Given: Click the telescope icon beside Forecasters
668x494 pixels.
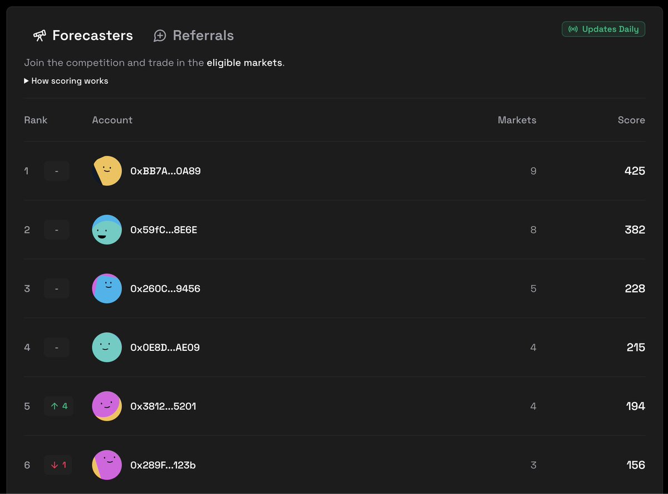Looking at the screenshot, I should pos(40,36).
